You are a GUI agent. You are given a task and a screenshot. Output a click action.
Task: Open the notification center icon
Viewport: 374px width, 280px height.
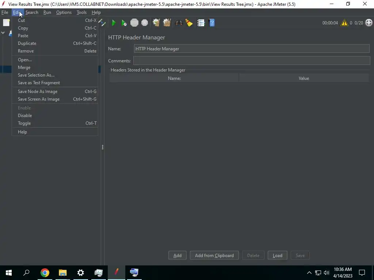pyautogui.click(x=362, y=273)
